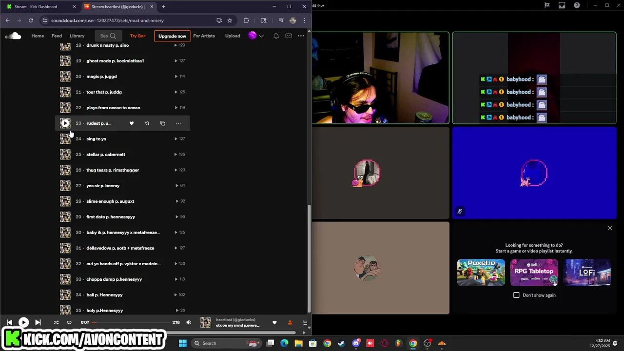Go to SoundCloud Home

coord(38,36)
